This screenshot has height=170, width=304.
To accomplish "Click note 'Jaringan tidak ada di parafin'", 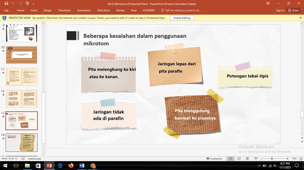I will tap(109, 115).
